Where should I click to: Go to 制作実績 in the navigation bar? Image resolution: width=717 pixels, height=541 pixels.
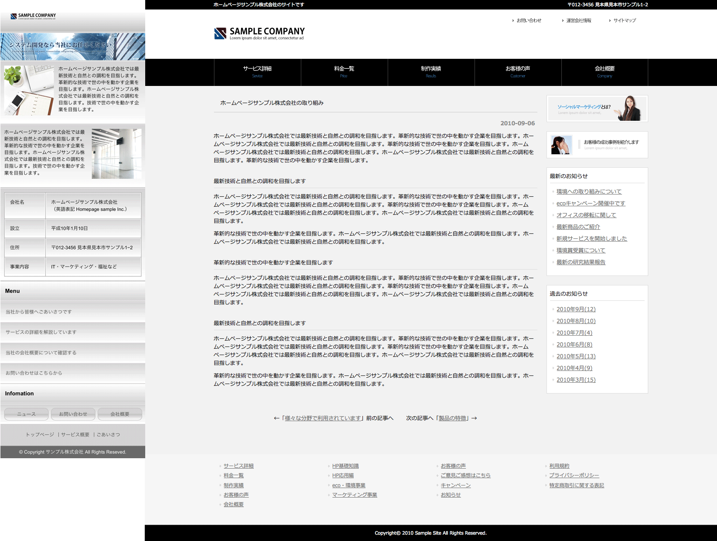point(431,72)
